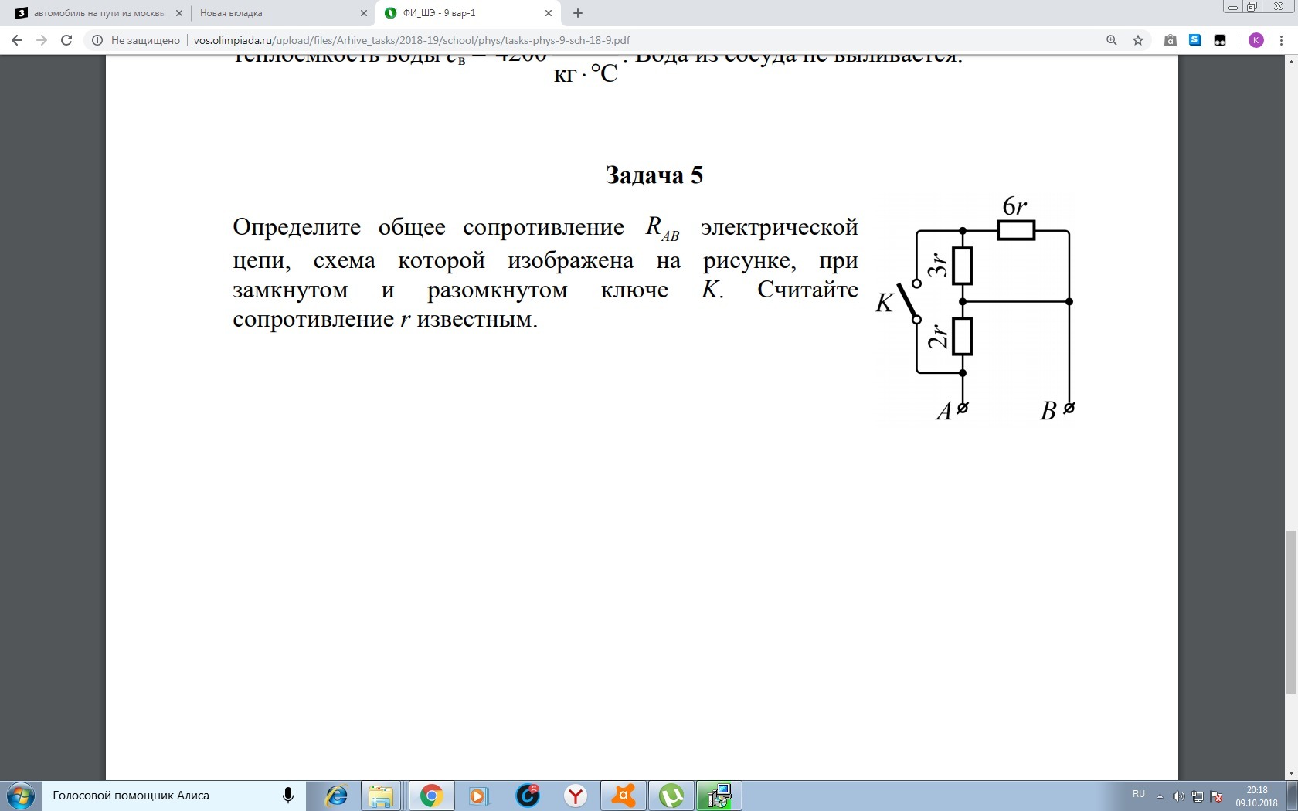Open a new tab with plus button

tap(578, 13)
